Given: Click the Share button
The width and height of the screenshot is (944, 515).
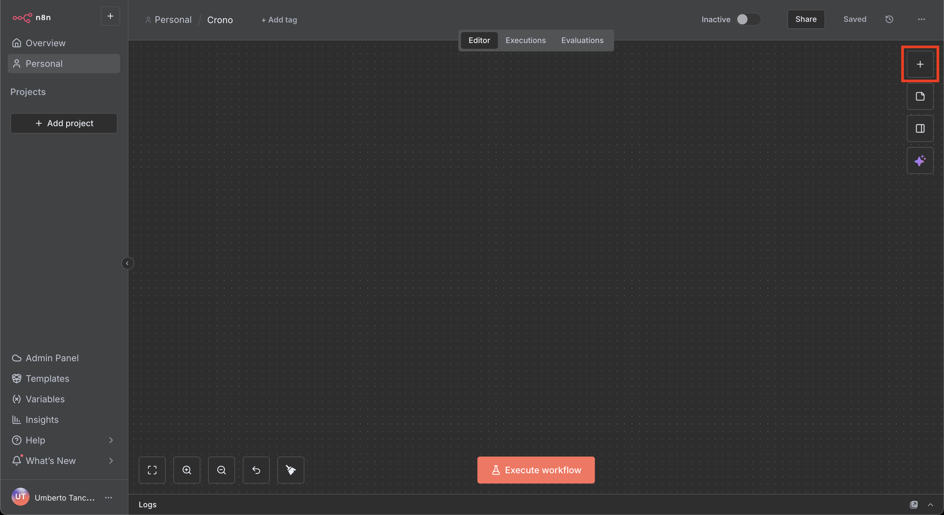Looking at the screenshot, I should [806, 20].
